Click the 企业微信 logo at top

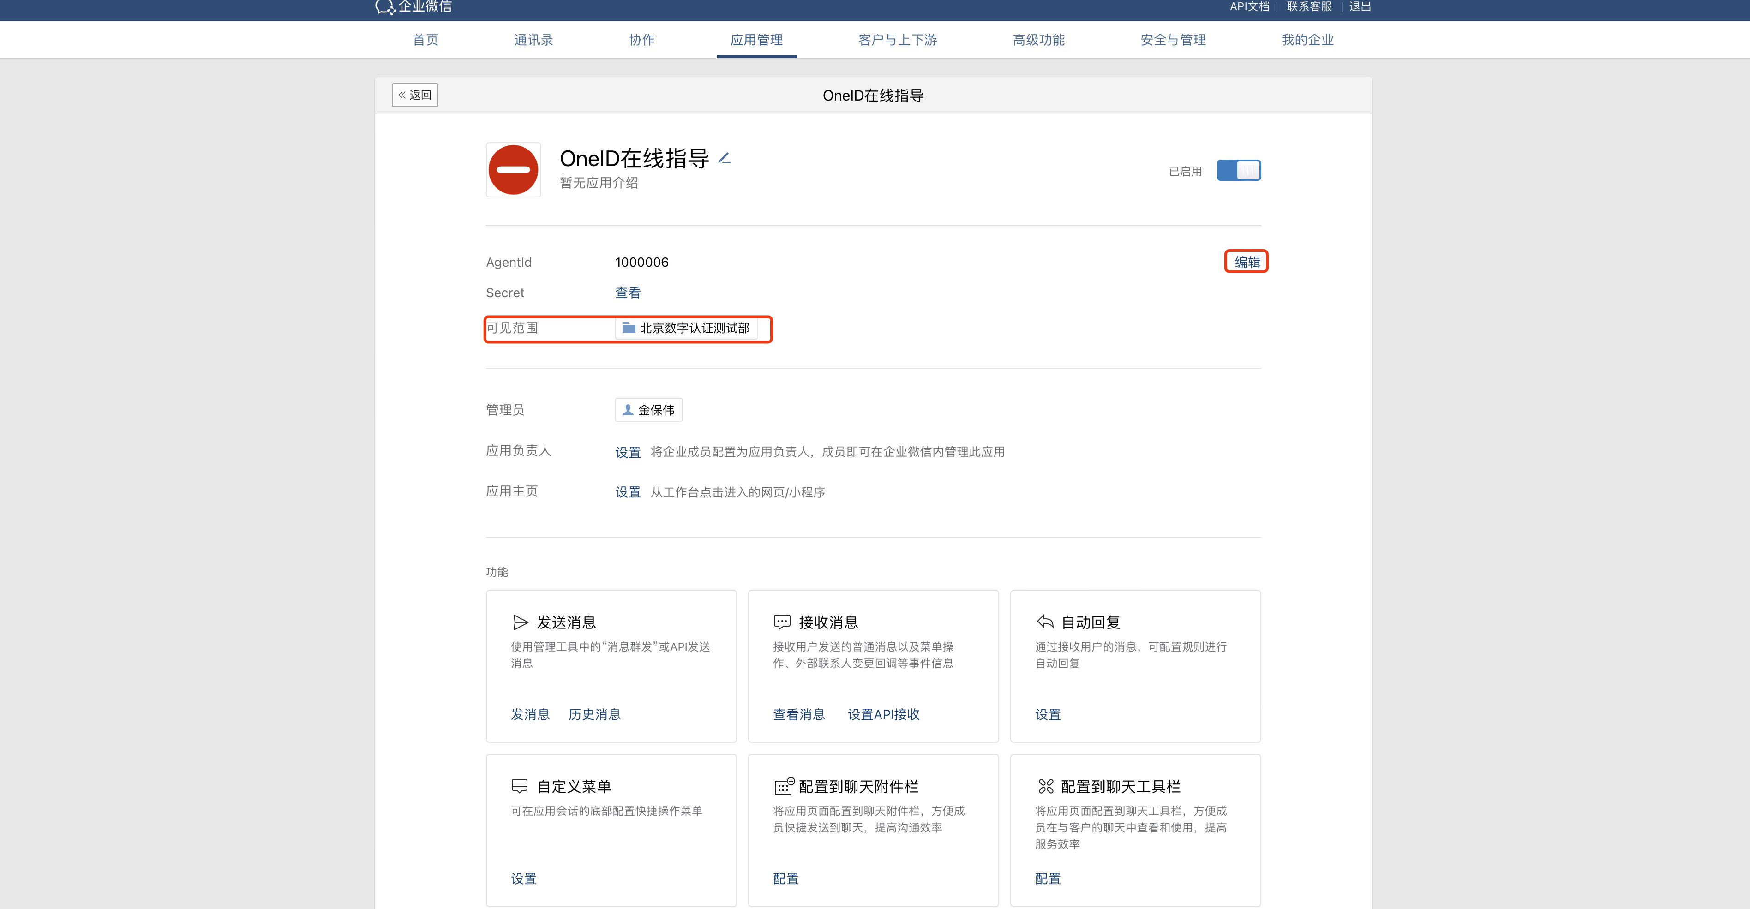[413, 7]
